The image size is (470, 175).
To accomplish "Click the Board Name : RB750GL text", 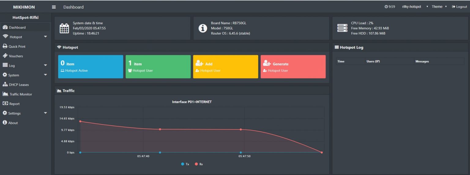I will 229,23.
